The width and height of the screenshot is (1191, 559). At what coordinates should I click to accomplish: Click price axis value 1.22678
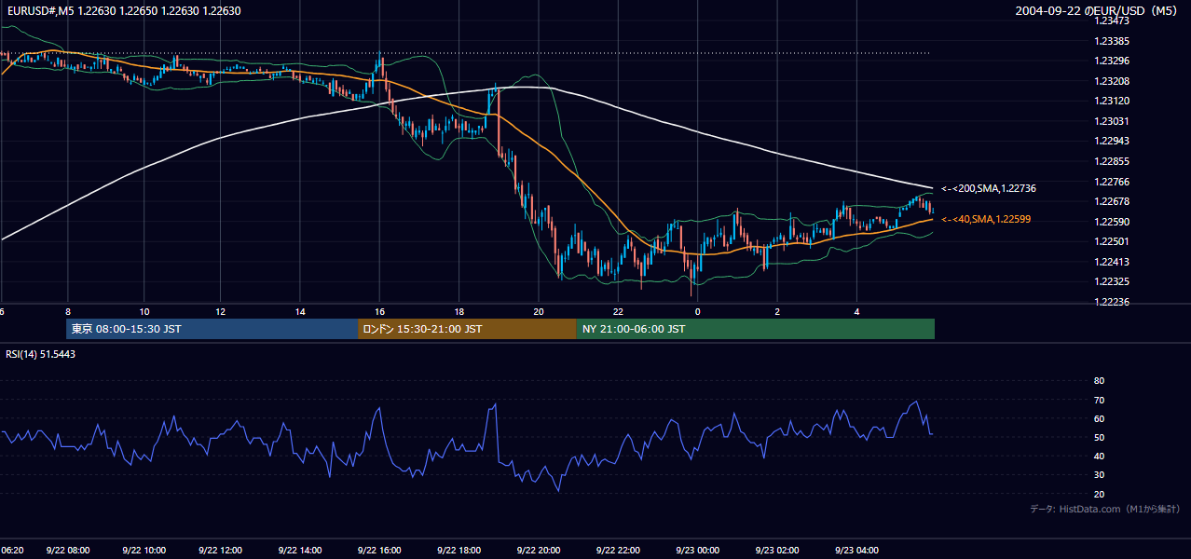1112,201
